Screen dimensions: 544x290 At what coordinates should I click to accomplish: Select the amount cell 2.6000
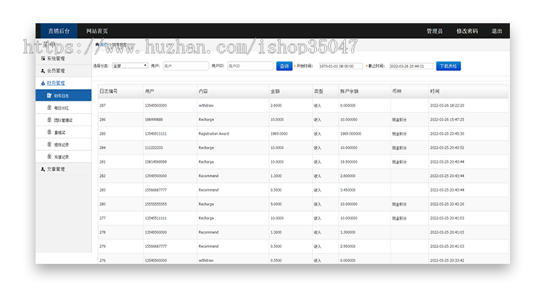click(x=276, y=105)
